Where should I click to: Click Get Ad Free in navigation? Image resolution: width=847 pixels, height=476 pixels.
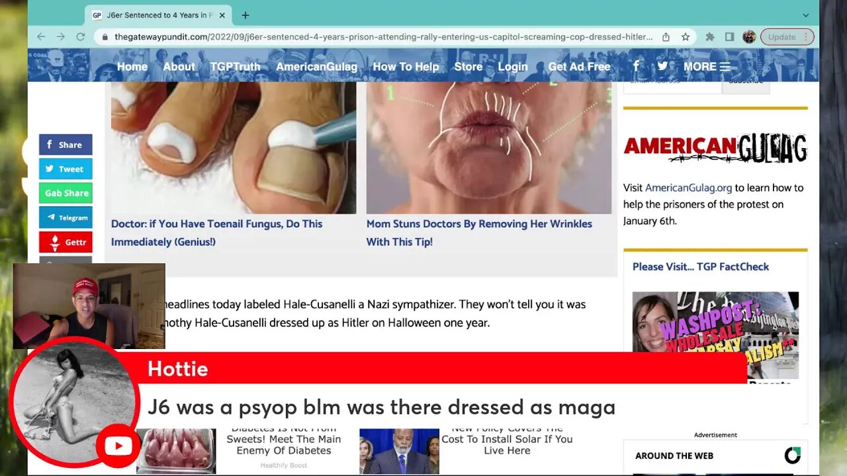[579, 66]
